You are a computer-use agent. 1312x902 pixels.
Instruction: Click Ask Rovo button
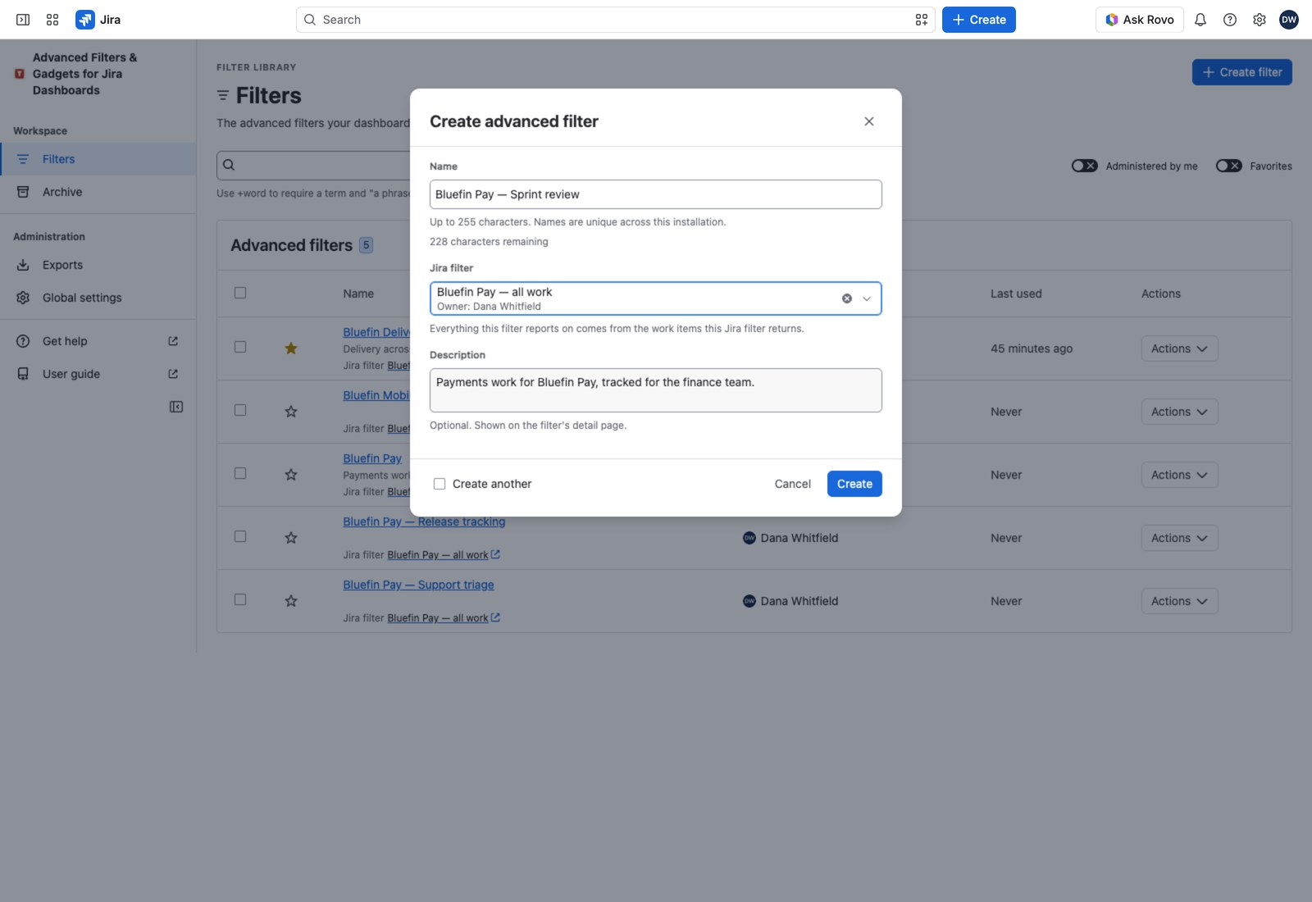pyautogui.click(x=1140, y=20)
